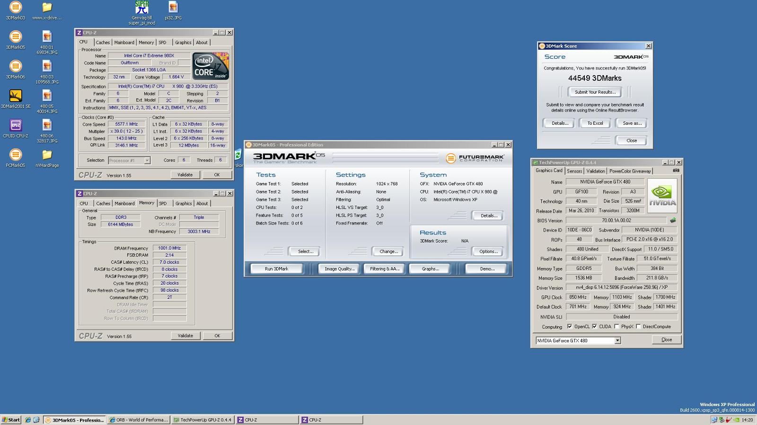Screen dimensions: 757x425
Task: Click the Run 3DMark button
Action: pyautogui.click(x=276, y=269)
